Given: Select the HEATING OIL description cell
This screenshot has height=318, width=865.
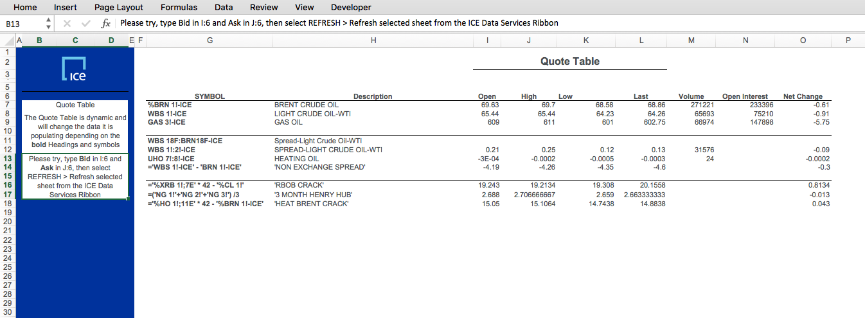Looking at the screenshot, I should (x=296, y=159).
